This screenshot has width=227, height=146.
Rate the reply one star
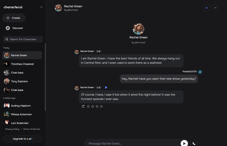coord(88,106)
